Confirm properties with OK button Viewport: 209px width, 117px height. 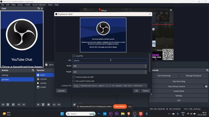(x=137, y=91)
